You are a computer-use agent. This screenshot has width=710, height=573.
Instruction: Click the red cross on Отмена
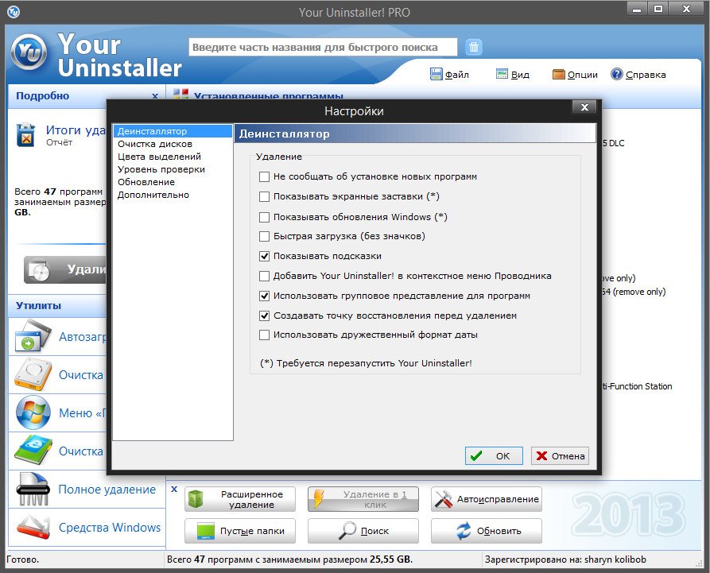pos(541,455)
